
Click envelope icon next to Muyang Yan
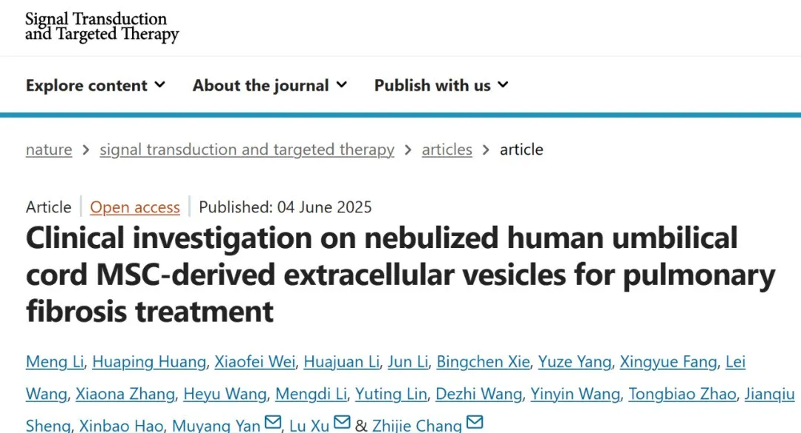pos(273,423)
